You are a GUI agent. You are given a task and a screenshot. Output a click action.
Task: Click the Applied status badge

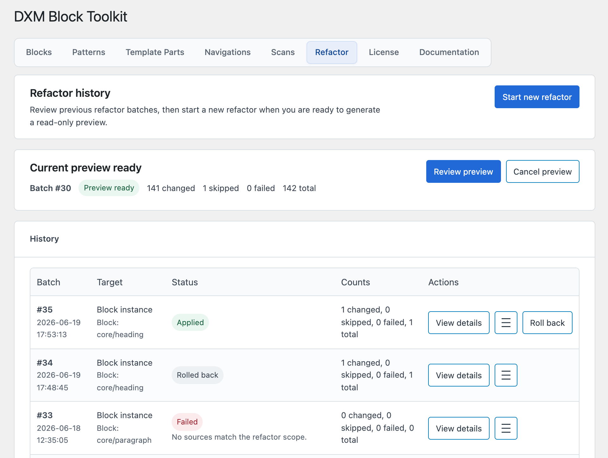tap(190, 322)
